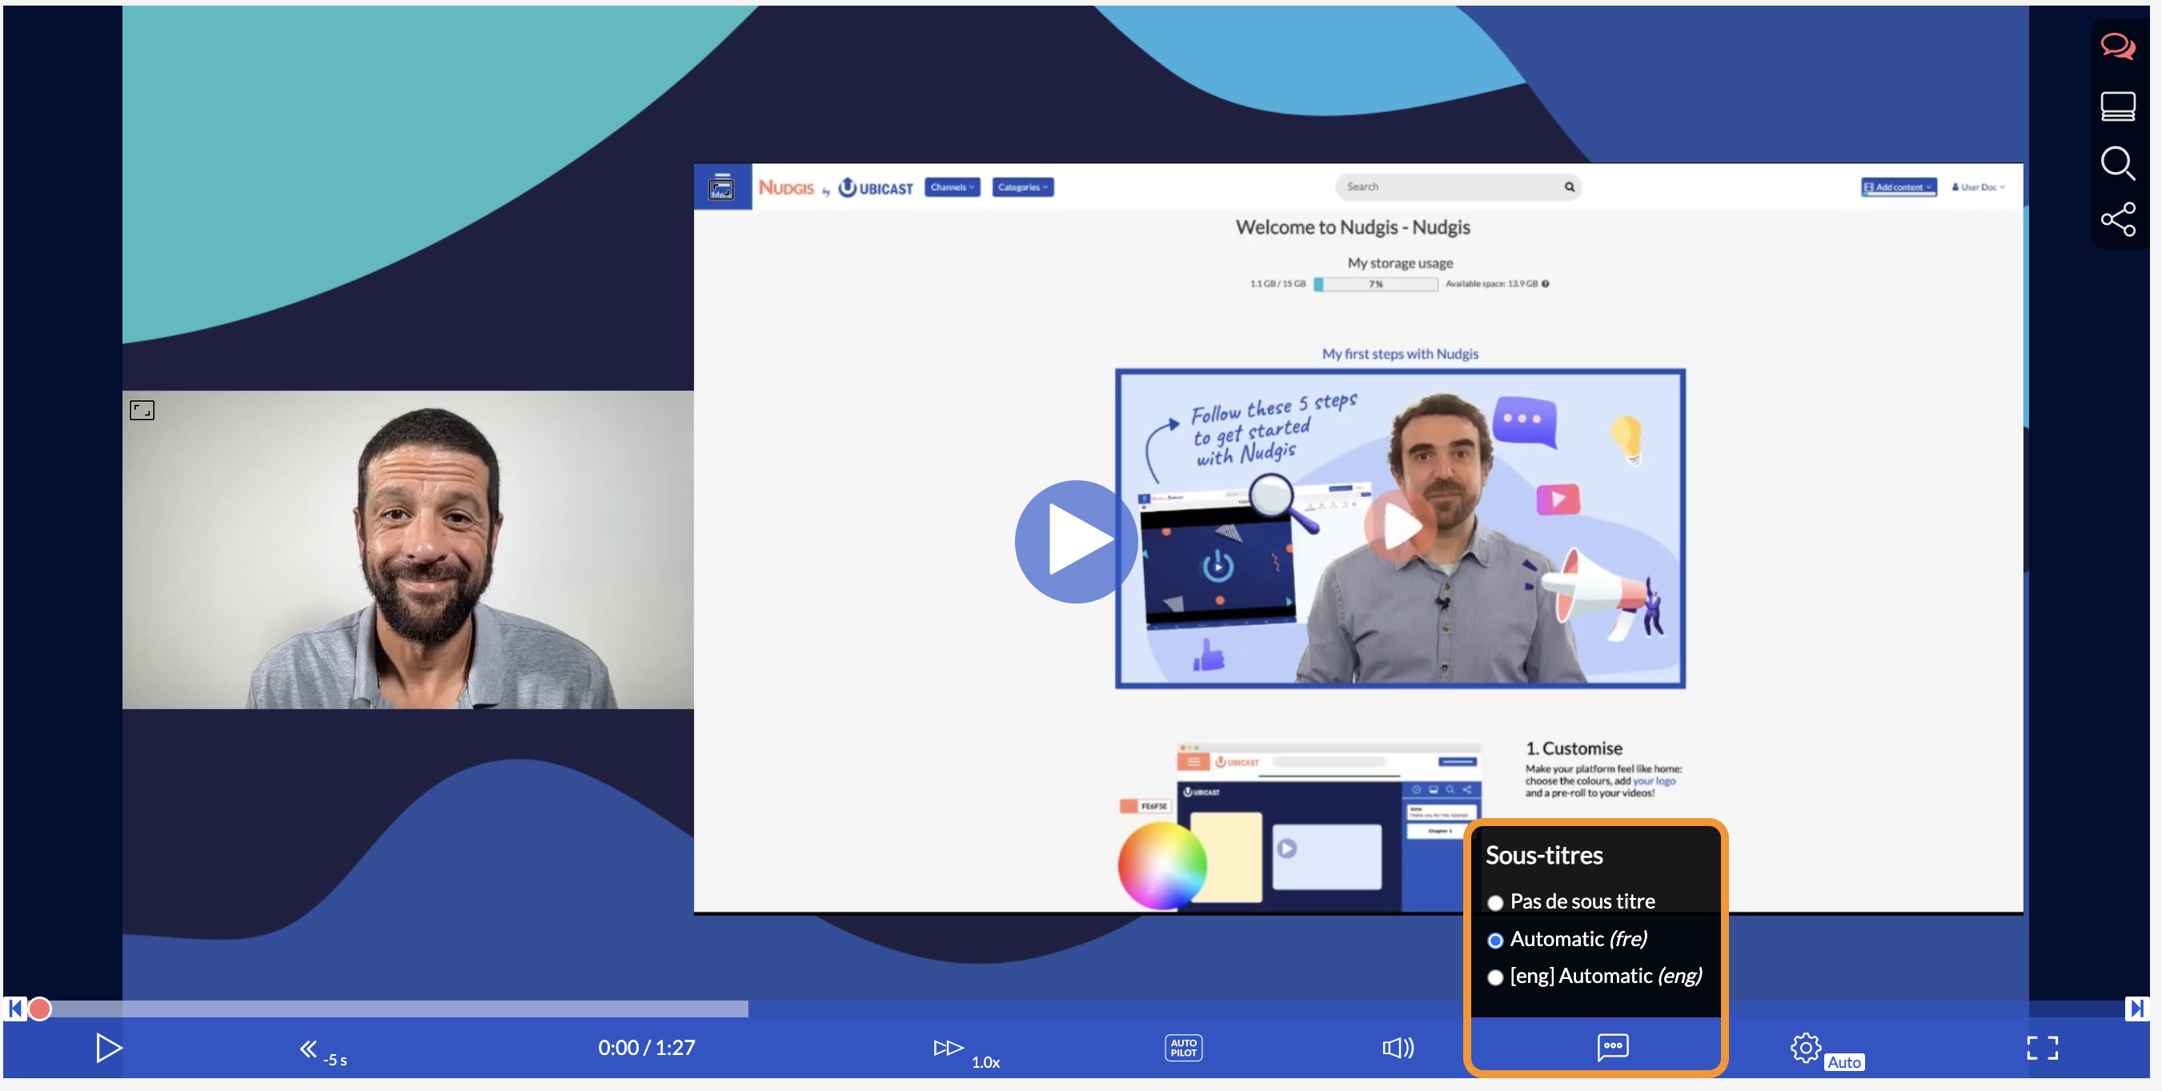Open the Add content dropdown
2162x1091 pixels.
[1899, 187]
